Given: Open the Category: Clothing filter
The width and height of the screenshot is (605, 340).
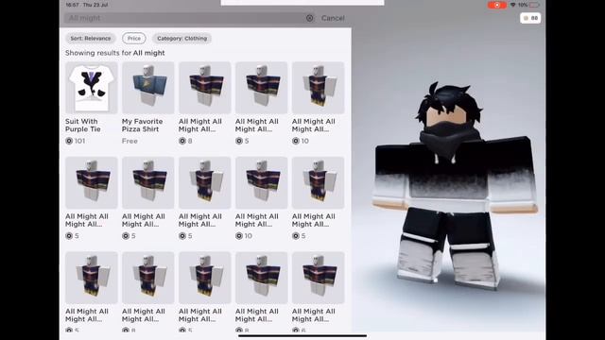Looking at the screenshot, I should click(181, 38).
